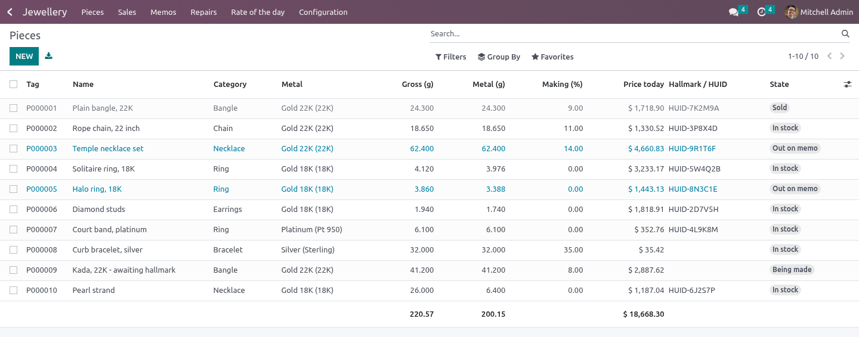This screenshot has width=859, height=337.
Task: Open the Favorites dropdown
Action: (552, 57)
